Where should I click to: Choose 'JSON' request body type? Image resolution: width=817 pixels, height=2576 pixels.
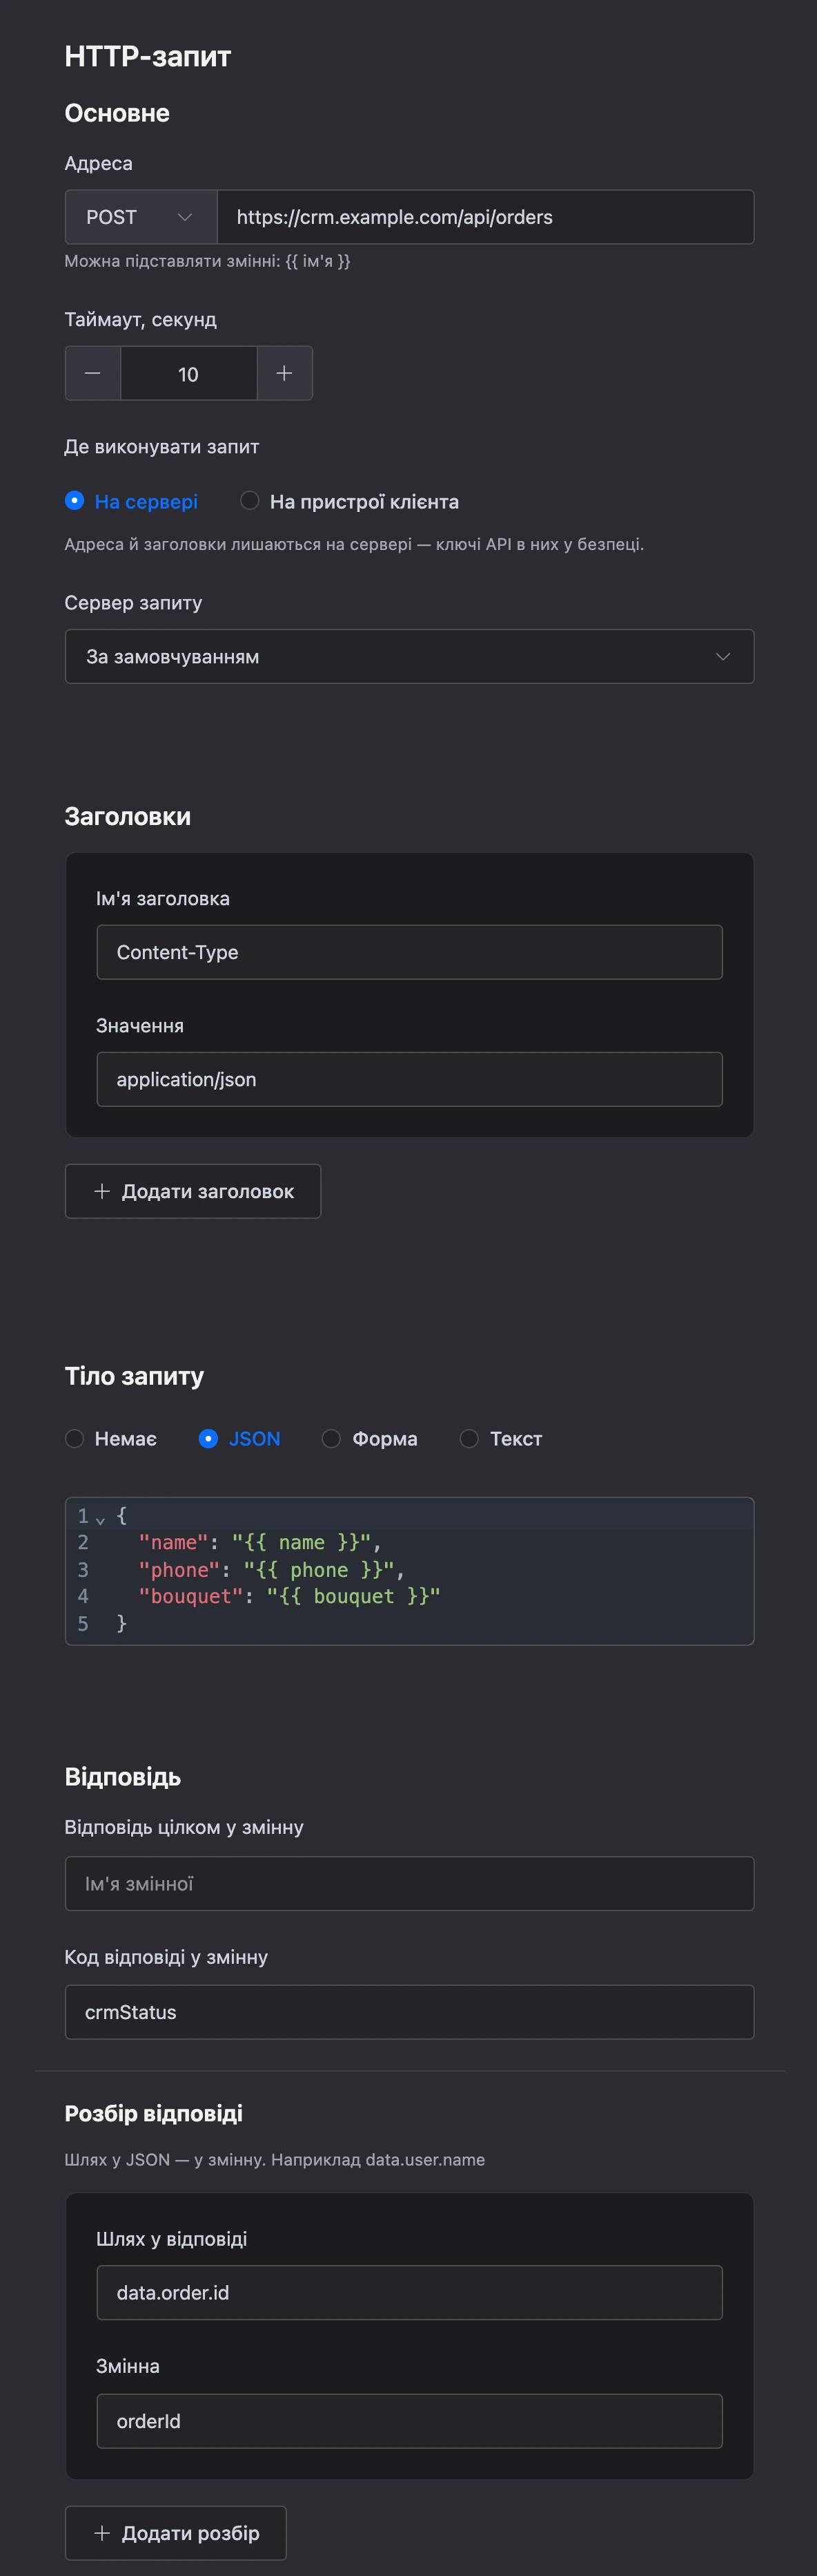click(x=239, y=1438)
